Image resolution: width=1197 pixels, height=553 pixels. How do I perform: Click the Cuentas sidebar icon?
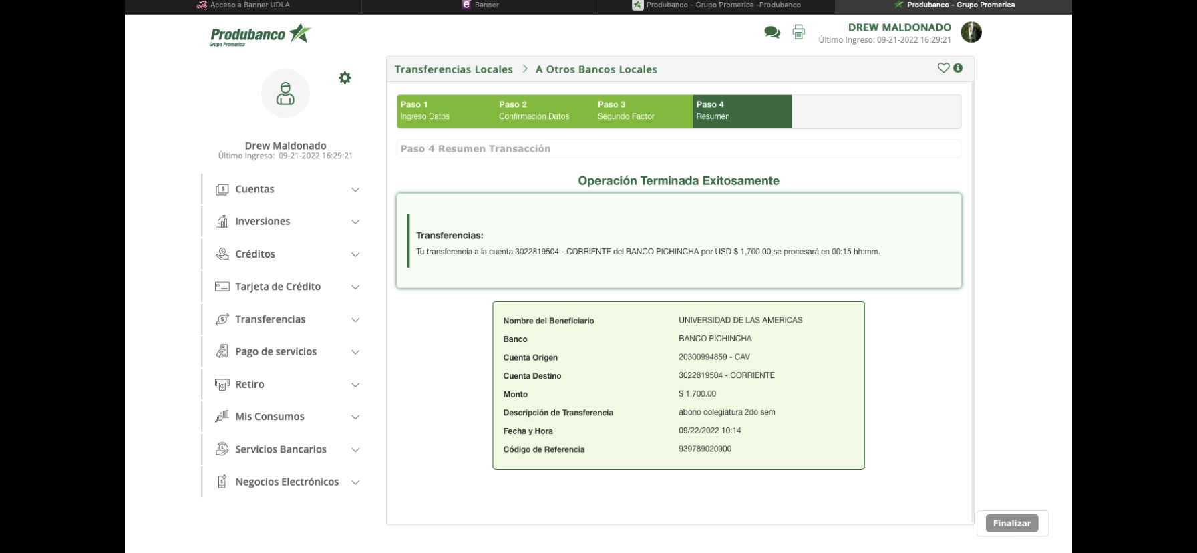pos(222,190)
